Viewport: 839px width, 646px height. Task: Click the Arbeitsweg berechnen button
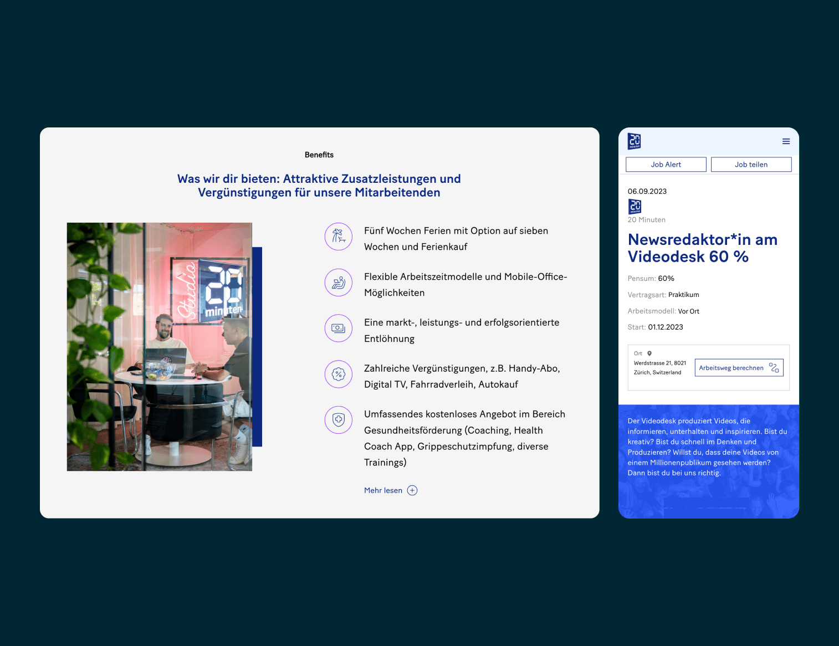click(739, 368)
